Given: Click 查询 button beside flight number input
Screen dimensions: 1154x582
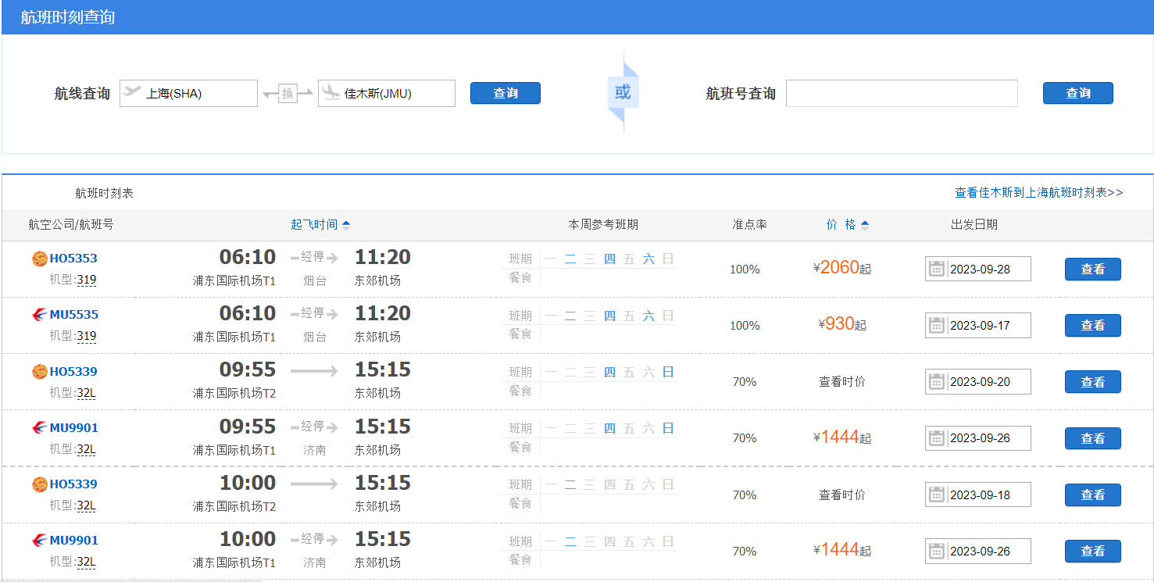Looking at the screenshot, I should (x=1078, y=93).
